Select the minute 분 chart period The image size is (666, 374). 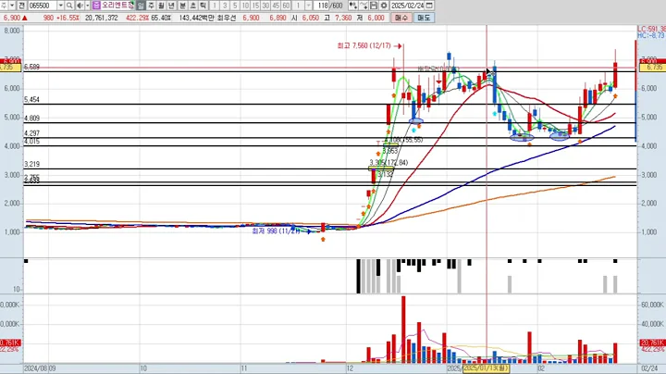point(182,6)
